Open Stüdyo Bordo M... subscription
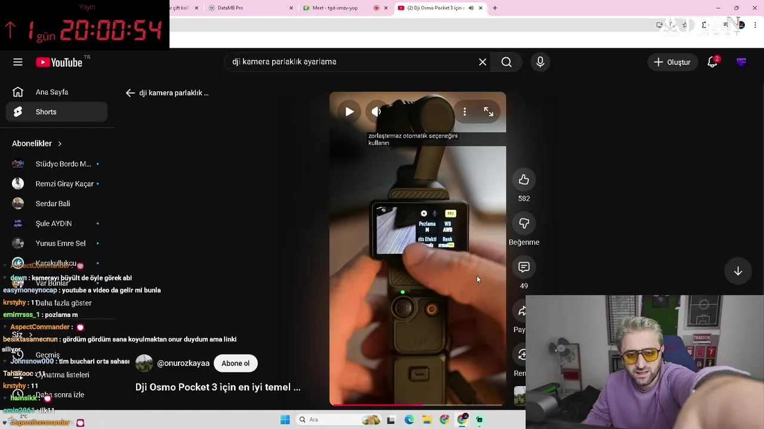 (x=57, y=164)
